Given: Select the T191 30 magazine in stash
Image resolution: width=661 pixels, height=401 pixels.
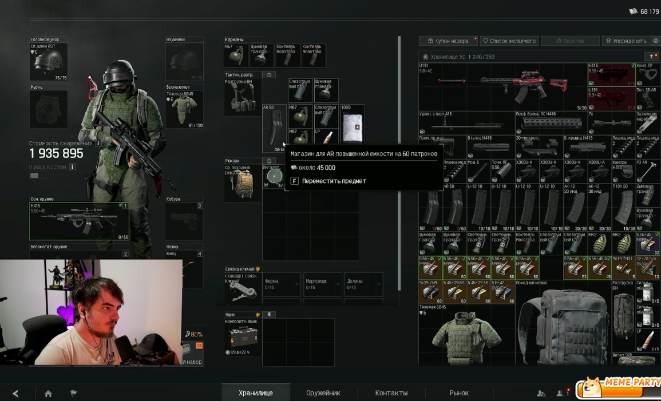Looking at the screenshot, I should (624, 207).
